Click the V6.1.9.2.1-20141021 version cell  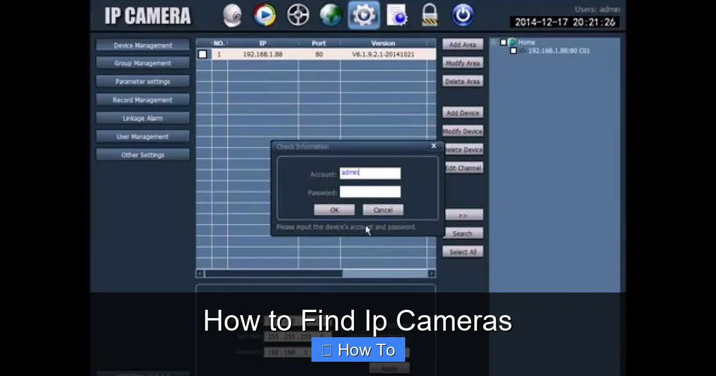coord(383,54)
